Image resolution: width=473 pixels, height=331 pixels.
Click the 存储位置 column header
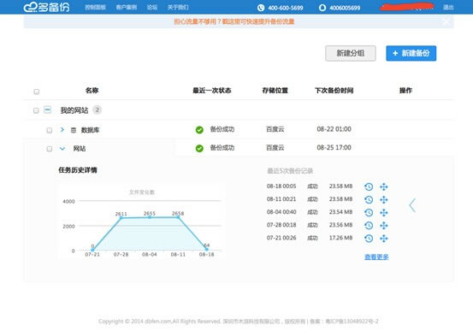(275, 90)
